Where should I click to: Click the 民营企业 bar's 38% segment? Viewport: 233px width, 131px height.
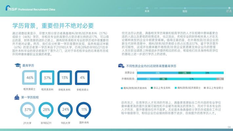click(207, 73)
